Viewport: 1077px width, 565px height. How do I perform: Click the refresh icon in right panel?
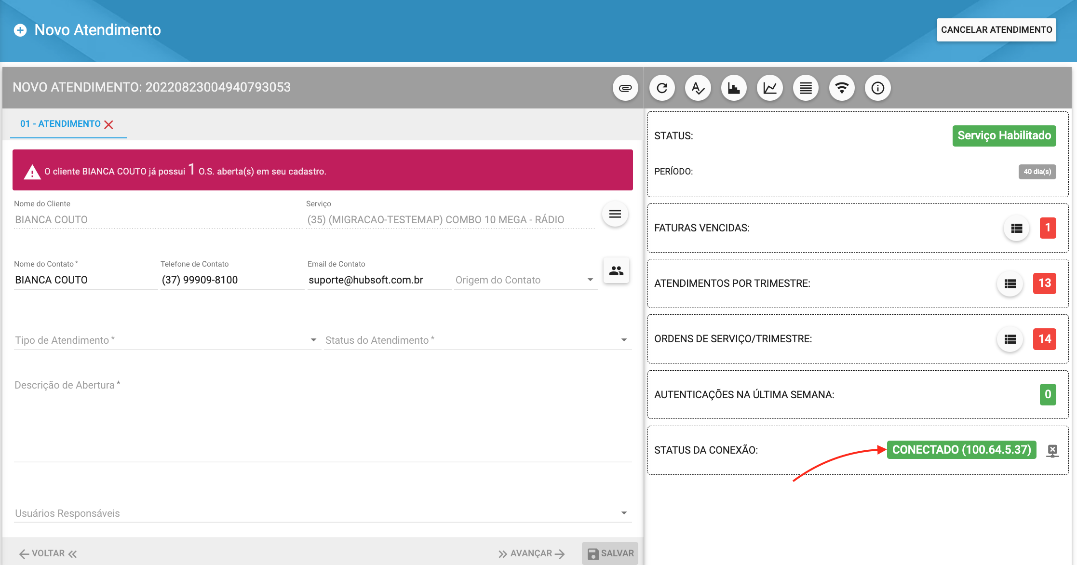[x=662, y=88]
